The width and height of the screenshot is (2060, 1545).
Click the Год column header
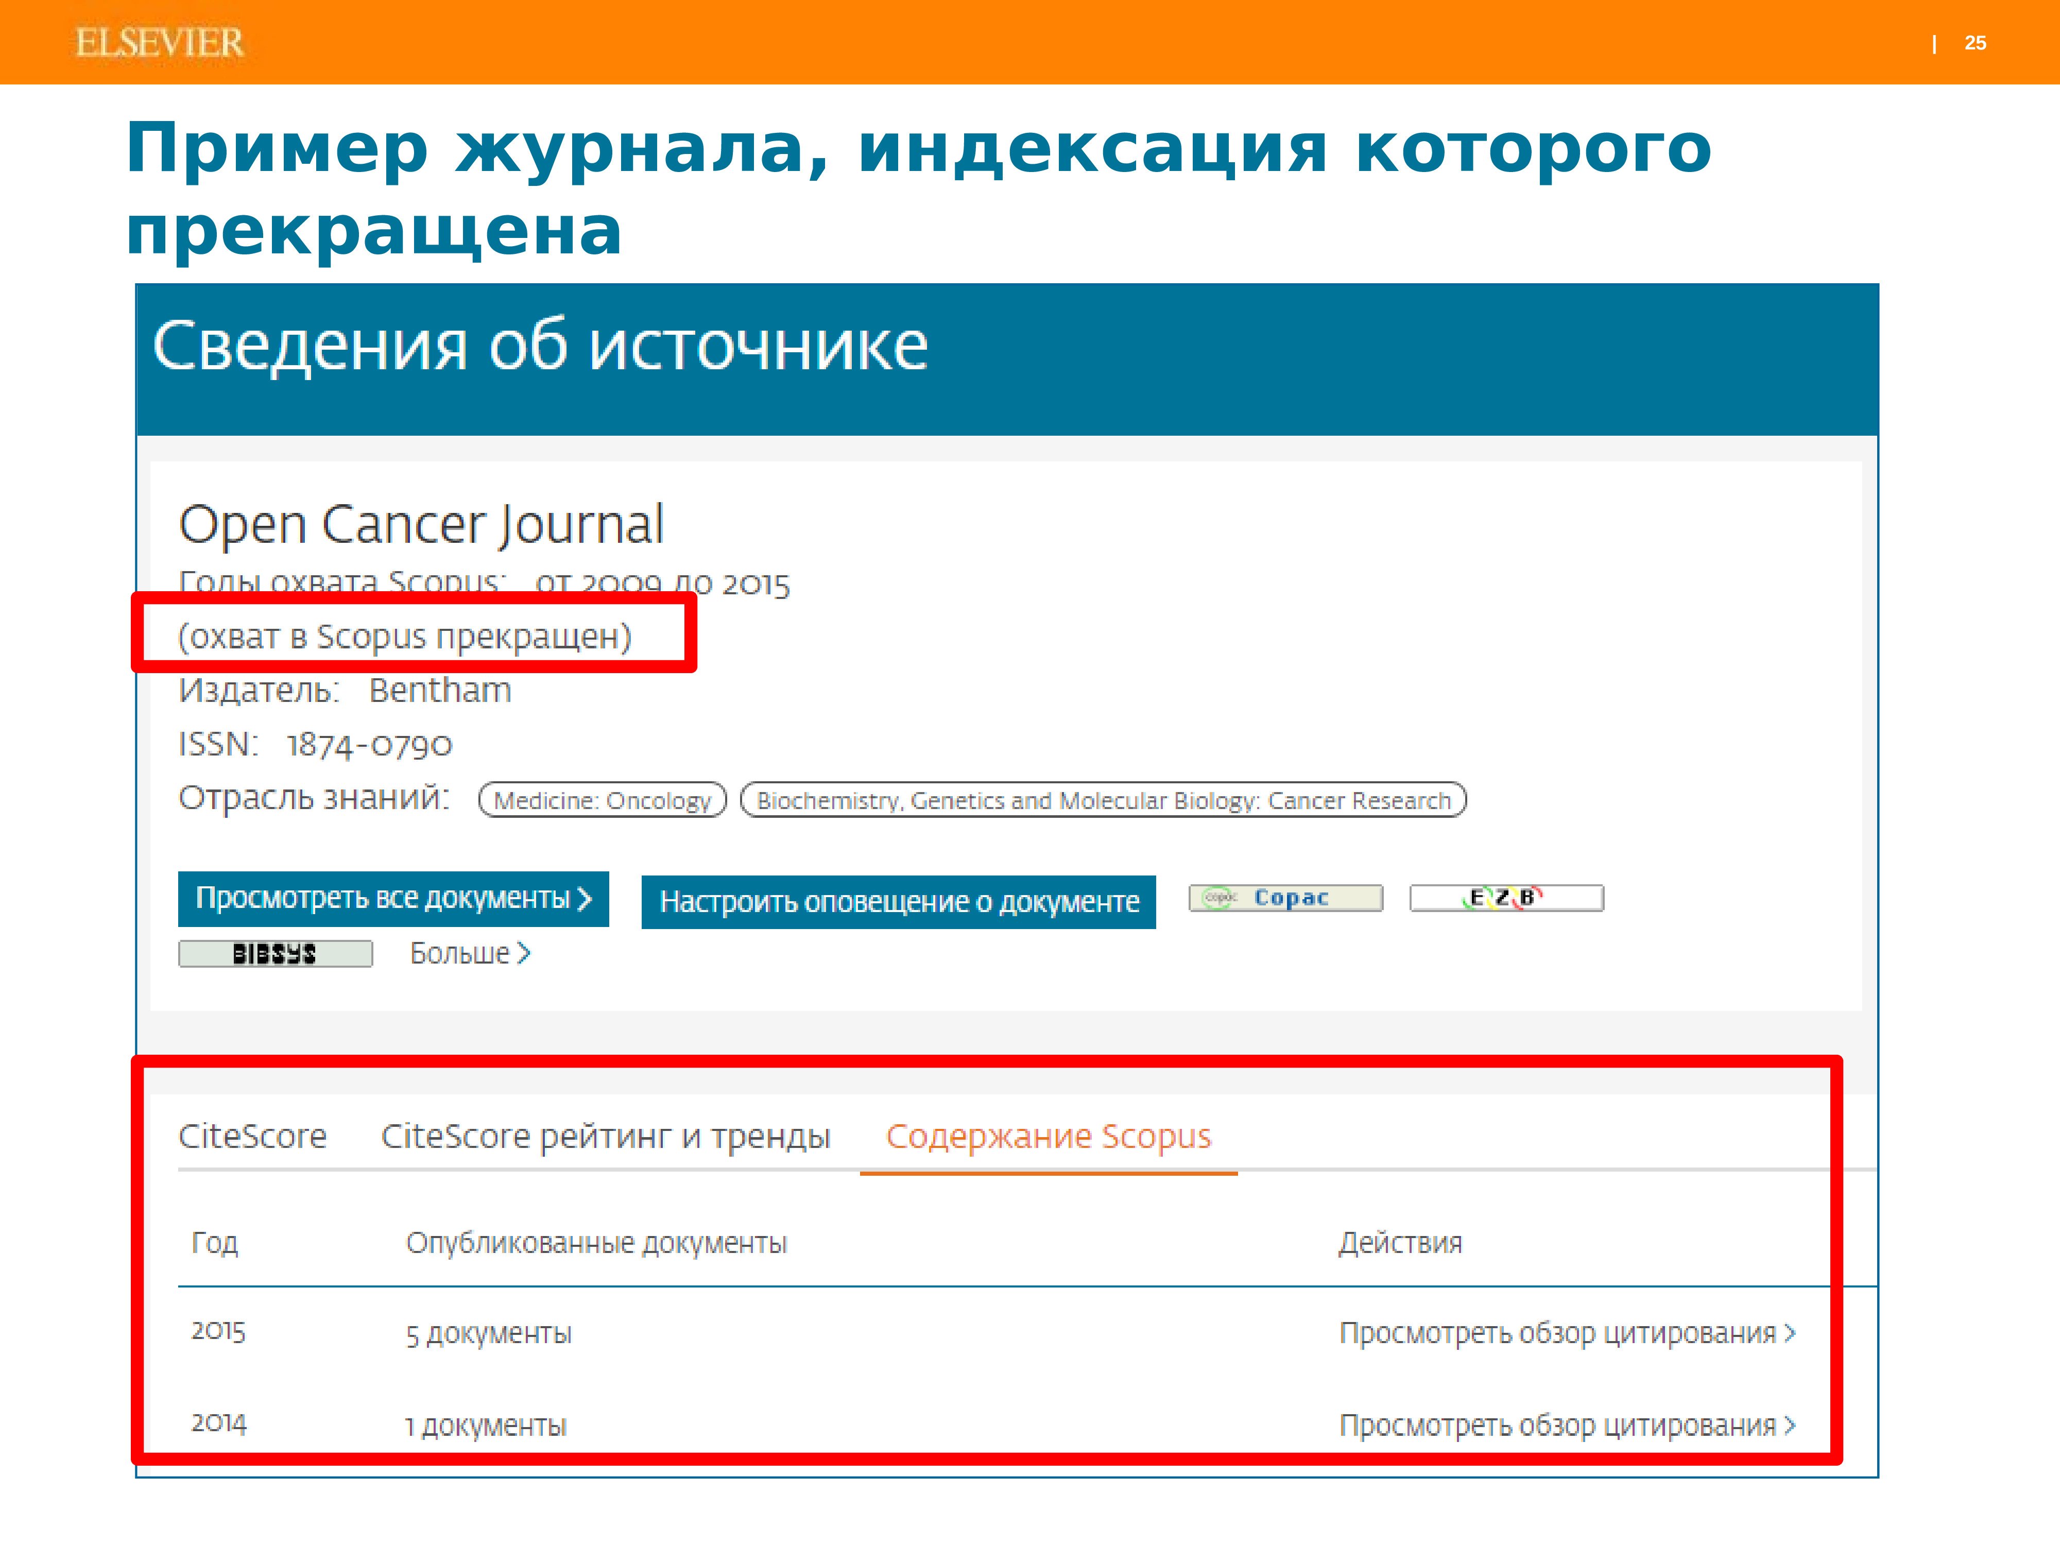coord(214,1242)
